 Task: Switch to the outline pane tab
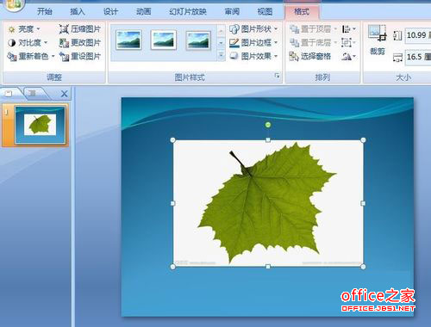click(x=34, y=93)
